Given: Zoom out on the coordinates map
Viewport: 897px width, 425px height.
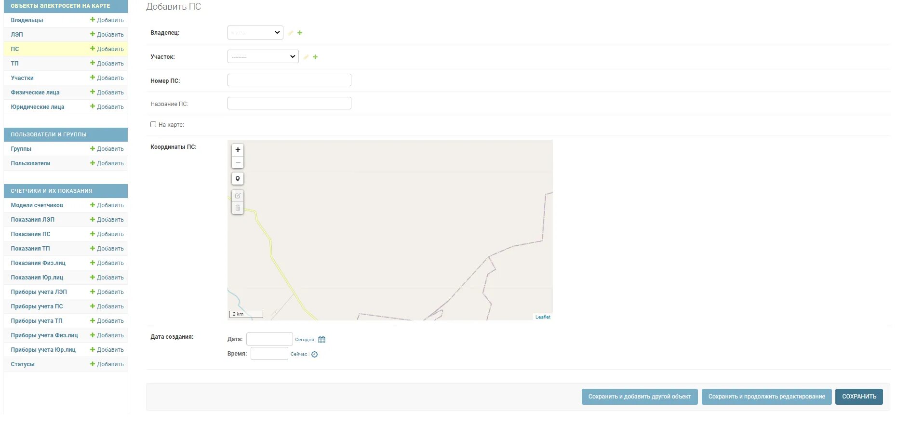Looking at the screenshot, I should [x=238, y=162].
